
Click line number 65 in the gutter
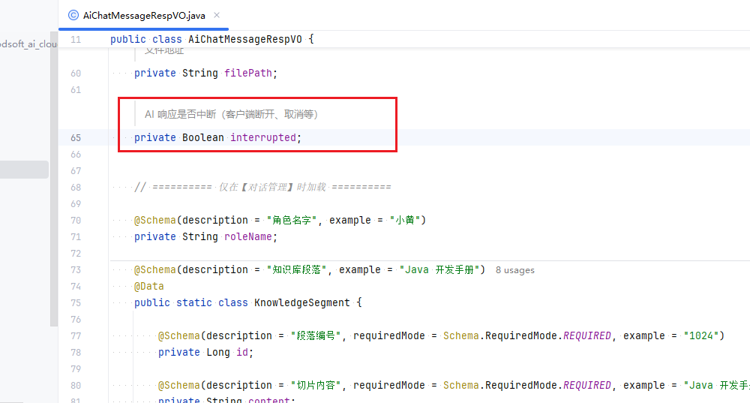(76, 138)
